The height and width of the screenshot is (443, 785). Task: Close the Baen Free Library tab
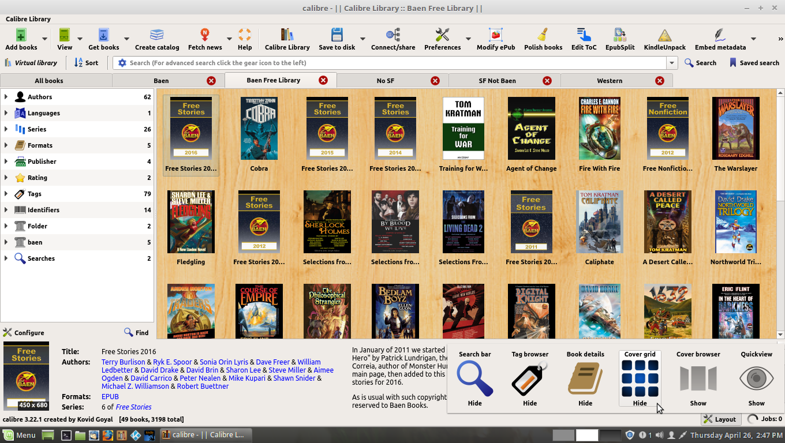tap(323, 80)
